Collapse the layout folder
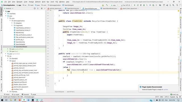 pos(8,61)
